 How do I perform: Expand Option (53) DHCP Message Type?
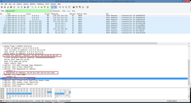3,65
